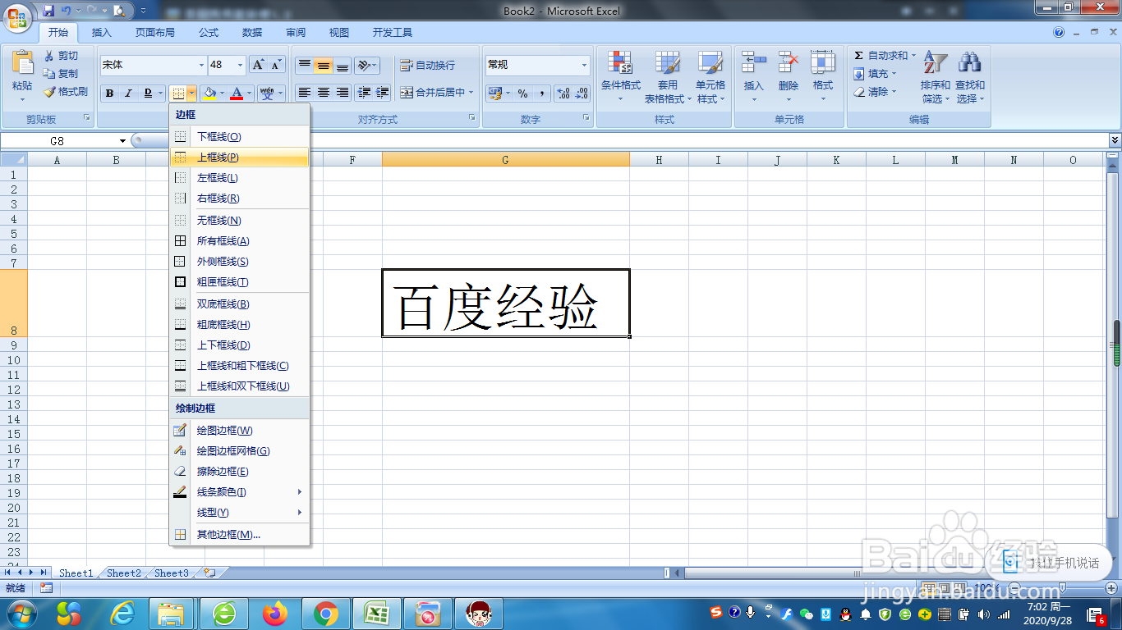Open the font color dropdown arrow

click(250, 94)
